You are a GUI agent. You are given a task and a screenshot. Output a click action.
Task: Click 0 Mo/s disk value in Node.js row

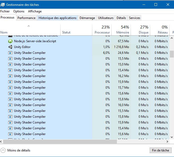(143, 41)
